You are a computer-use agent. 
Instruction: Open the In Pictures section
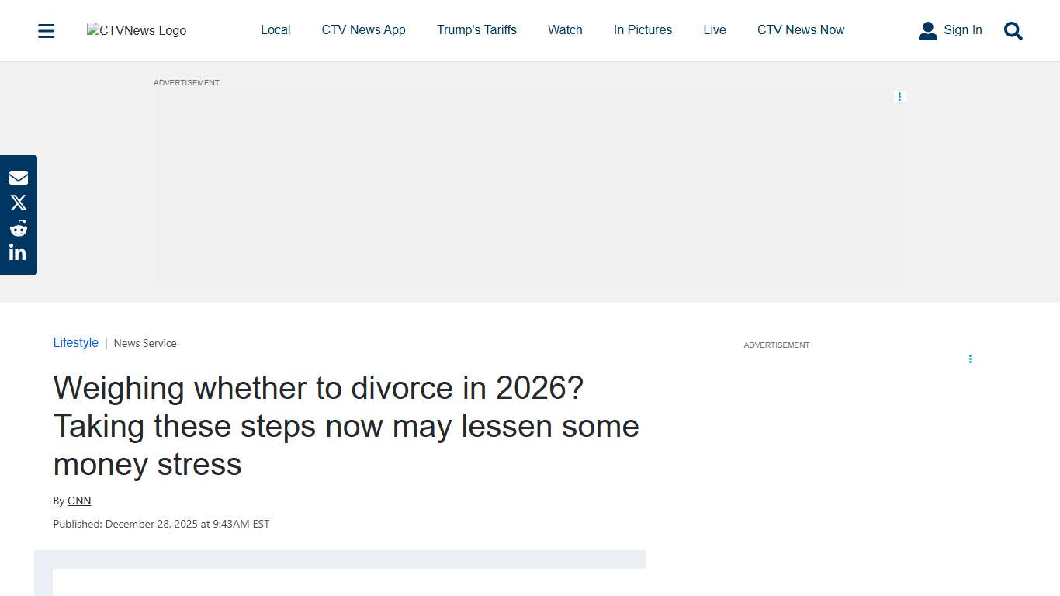(x=643, y=30)
